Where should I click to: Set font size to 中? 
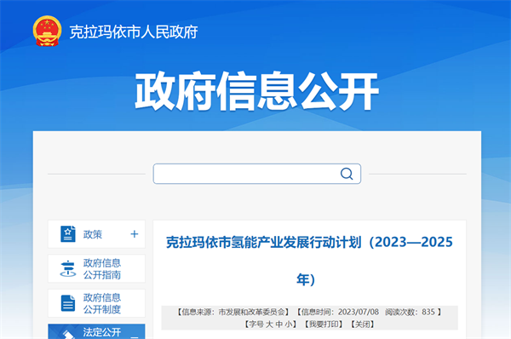[x=279, y=325]
